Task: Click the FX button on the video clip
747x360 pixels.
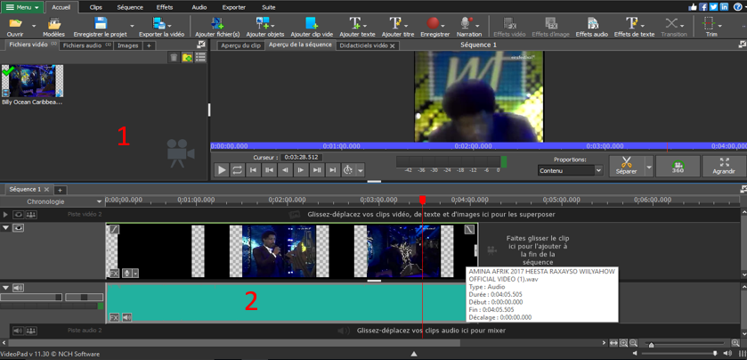Action: point(114,274)
